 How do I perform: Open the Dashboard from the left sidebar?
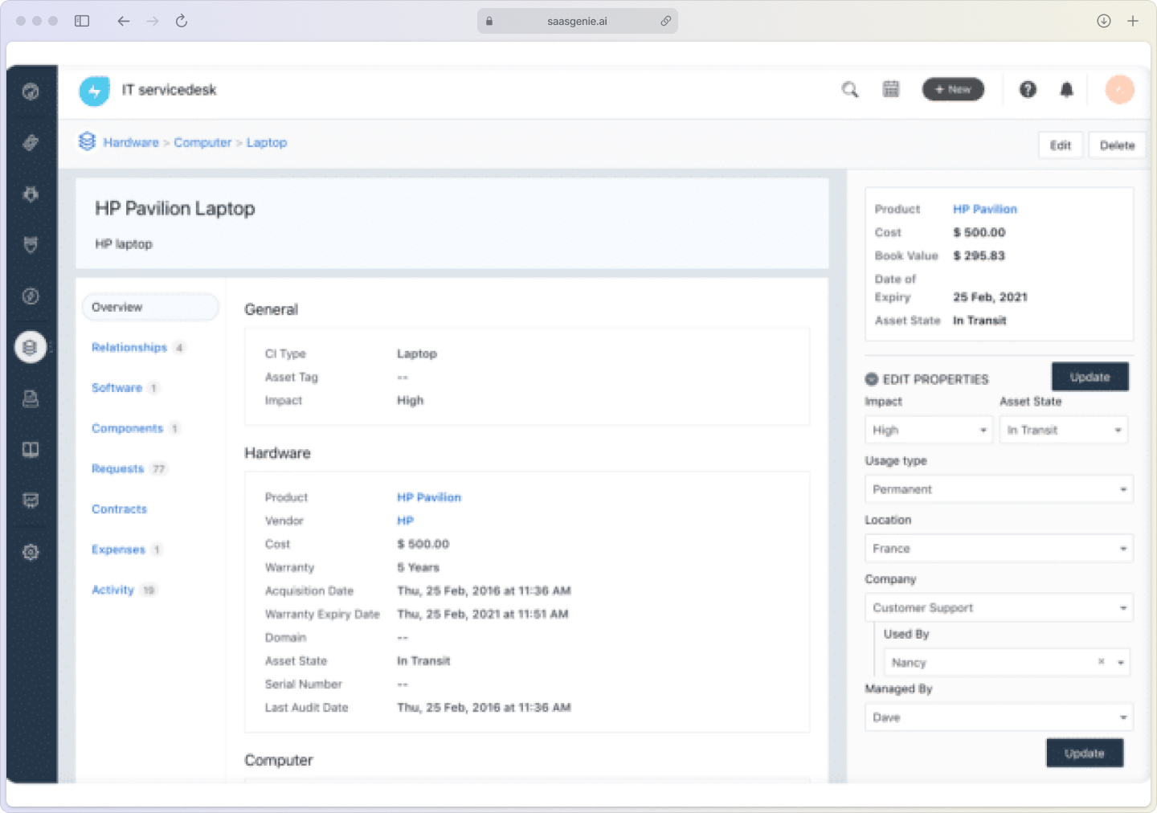click(31, 92)
